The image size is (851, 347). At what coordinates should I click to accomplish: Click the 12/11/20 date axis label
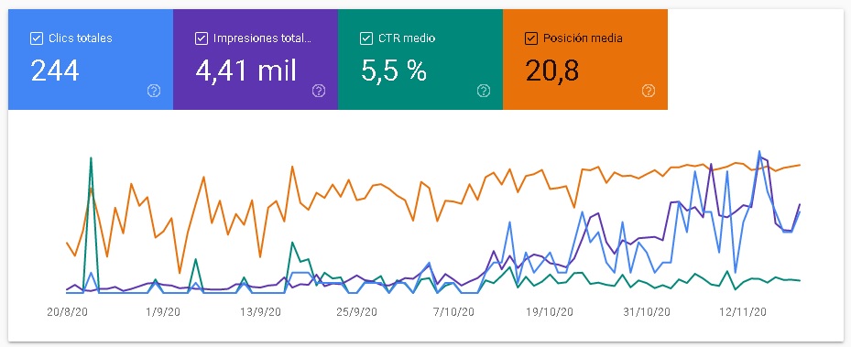pyautogui.click(x=743, y=312)
